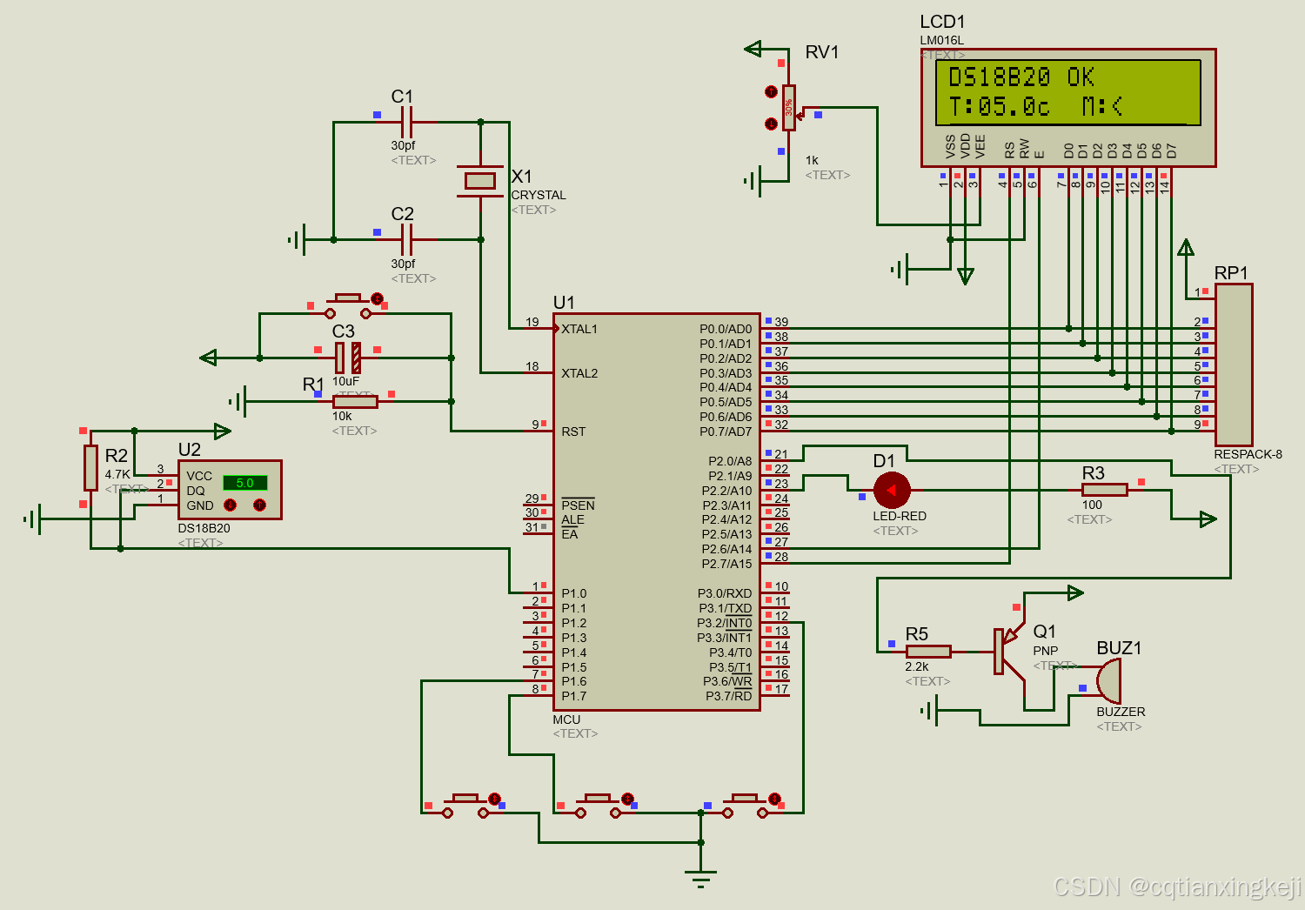Click the P3.2/INT0 pin label
Screen dimensions: 1305x910
pos(725,623)
